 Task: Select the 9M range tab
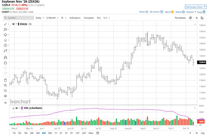(50, 133)
